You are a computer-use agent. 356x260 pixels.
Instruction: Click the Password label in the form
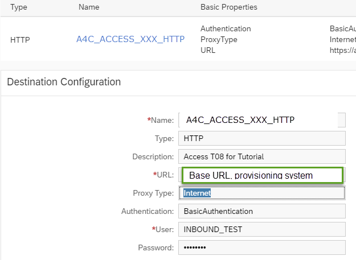click(x=156, y=248)
